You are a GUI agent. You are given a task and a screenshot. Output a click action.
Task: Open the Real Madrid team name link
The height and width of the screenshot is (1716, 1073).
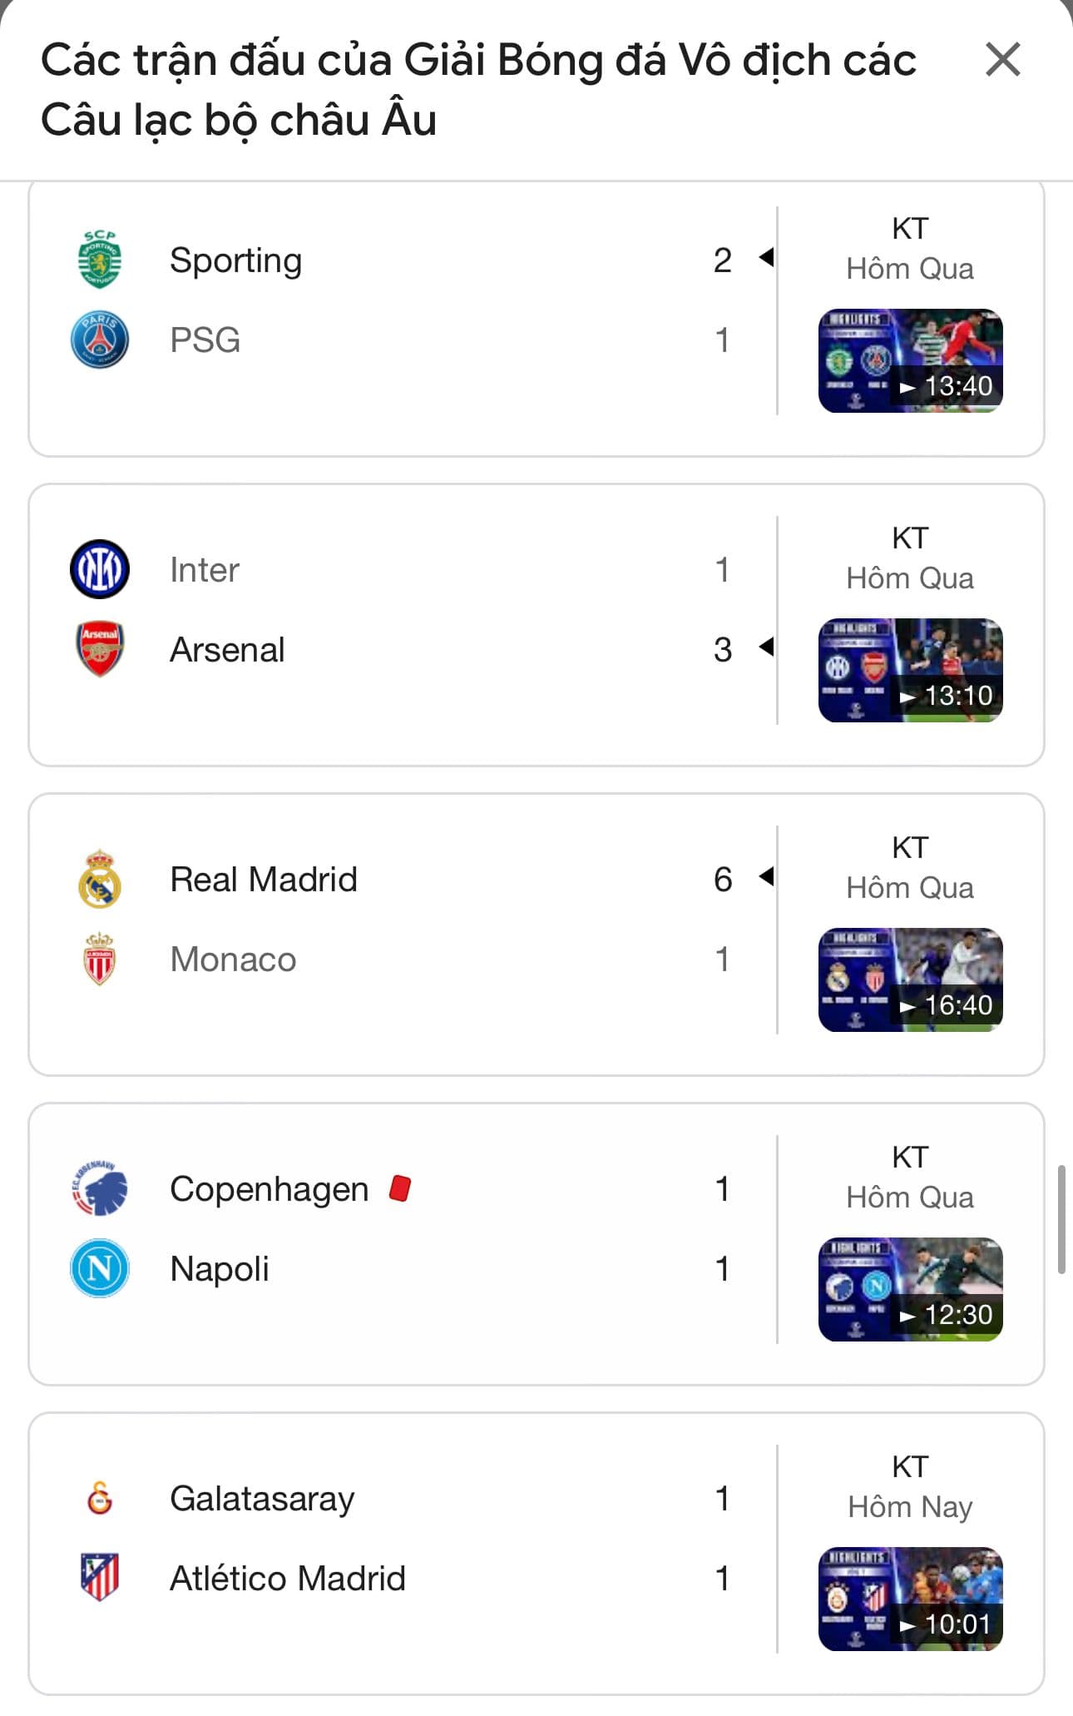pos(264,879)
